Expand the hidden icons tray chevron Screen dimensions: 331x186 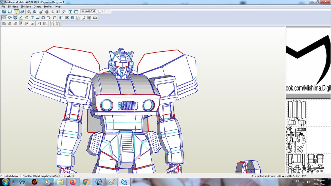click(303, 182)
